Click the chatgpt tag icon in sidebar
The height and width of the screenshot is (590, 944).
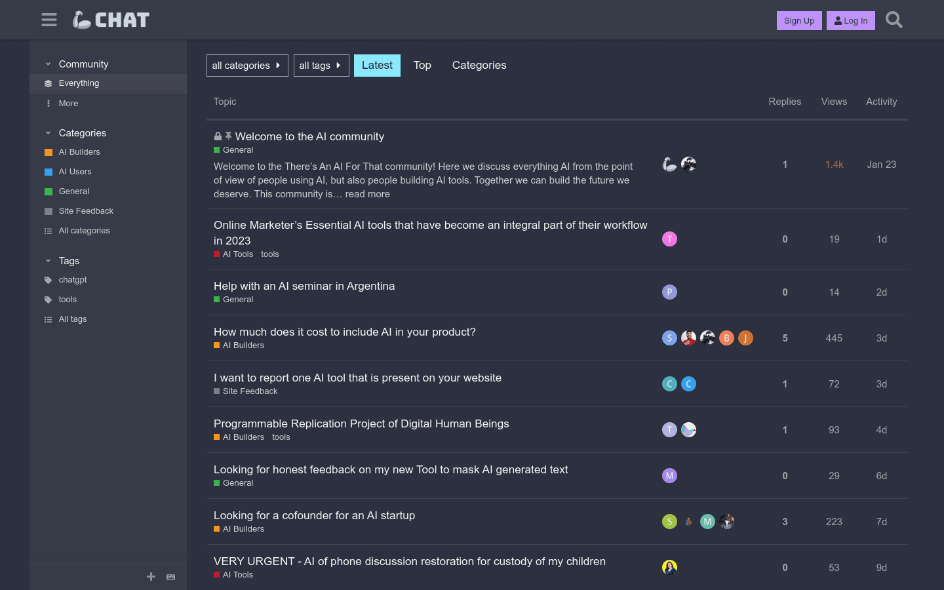[x=49, y=280]
